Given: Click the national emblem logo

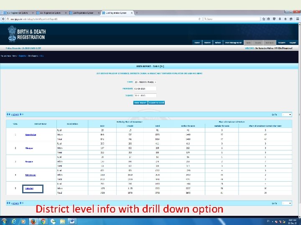Looking at the screenshot, I should [x=12, y=34].
